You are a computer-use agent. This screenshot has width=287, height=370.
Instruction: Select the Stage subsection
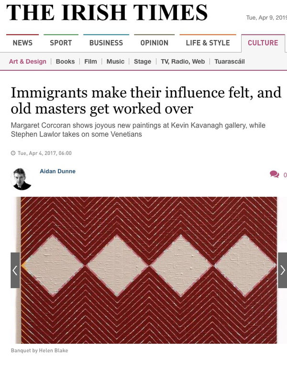point(143,61)
